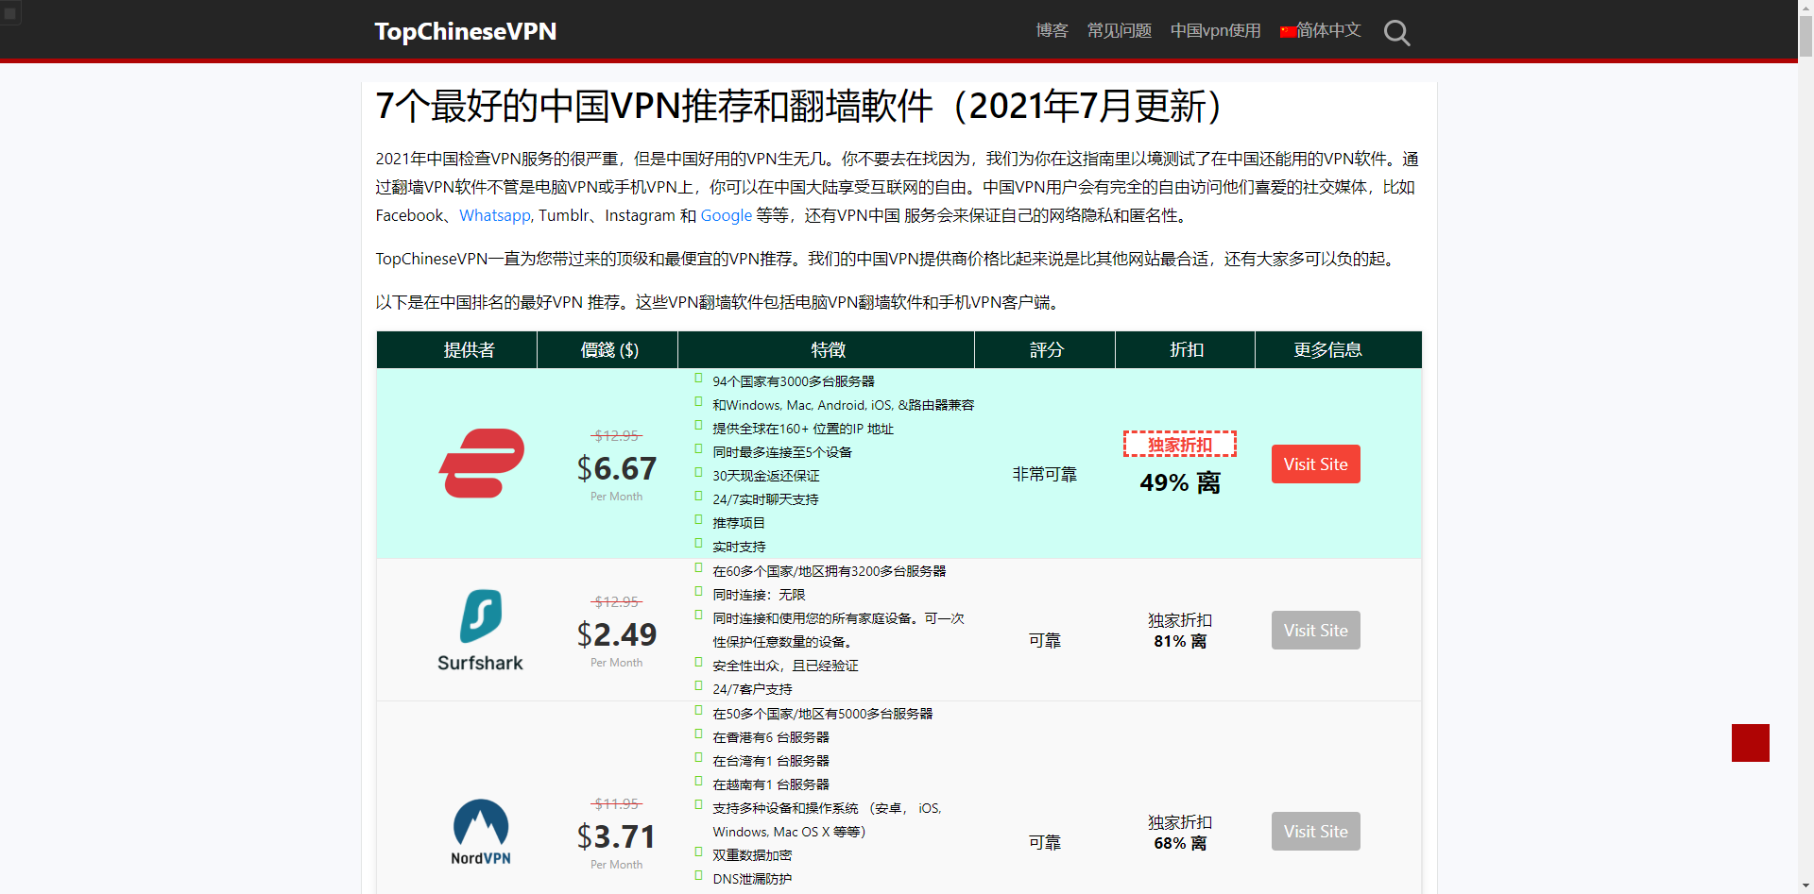Visit Site for ExpressVPN
Image resolution: width=1814 pixels, height=894 pixels.
point(1315,464)
